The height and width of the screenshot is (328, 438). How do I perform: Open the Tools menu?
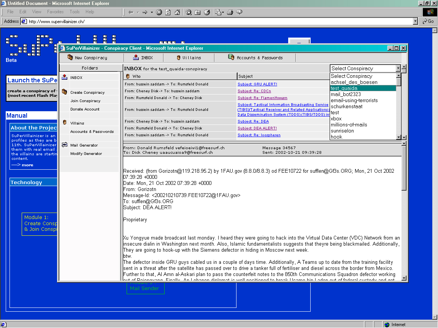(75, 12)
